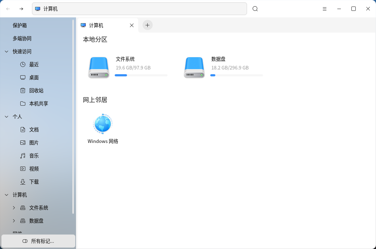Image resolution: width=376 pixels, height=249 pixels.
Task: Click the trash icon for 回收站
Action: 23,90
